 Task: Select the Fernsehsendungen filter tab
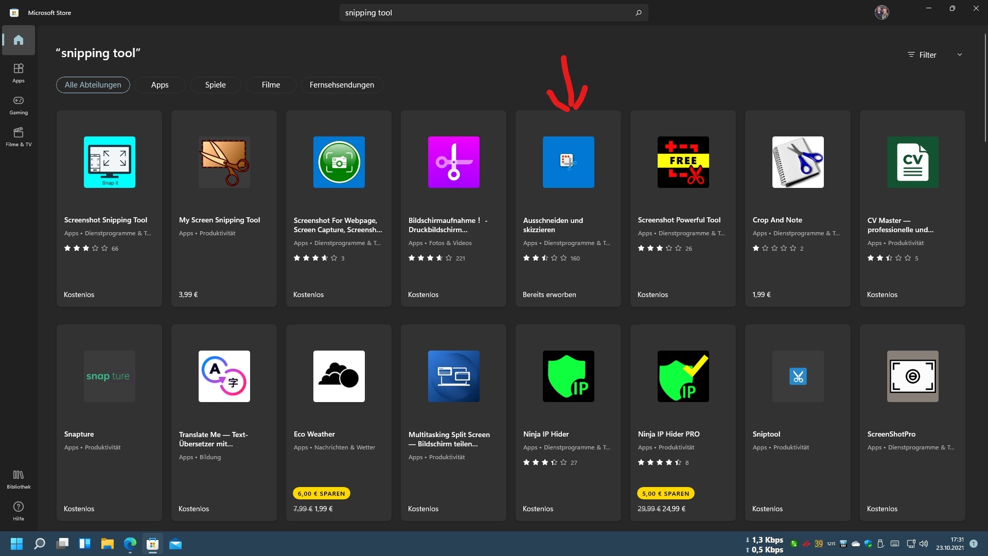point(342,85)
